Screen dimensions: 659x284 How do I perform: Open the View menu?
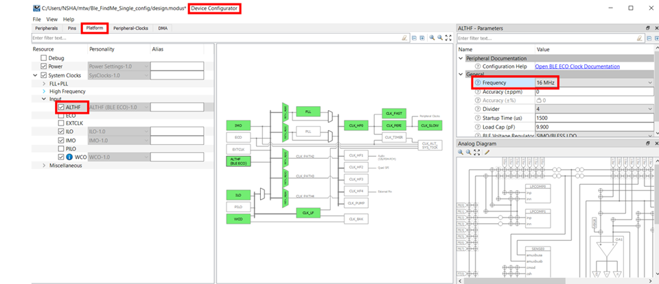[x=51, y=19]
